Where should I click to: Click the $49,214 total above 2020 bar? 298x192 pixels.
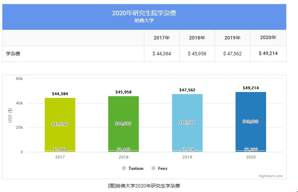coord(251,88)
